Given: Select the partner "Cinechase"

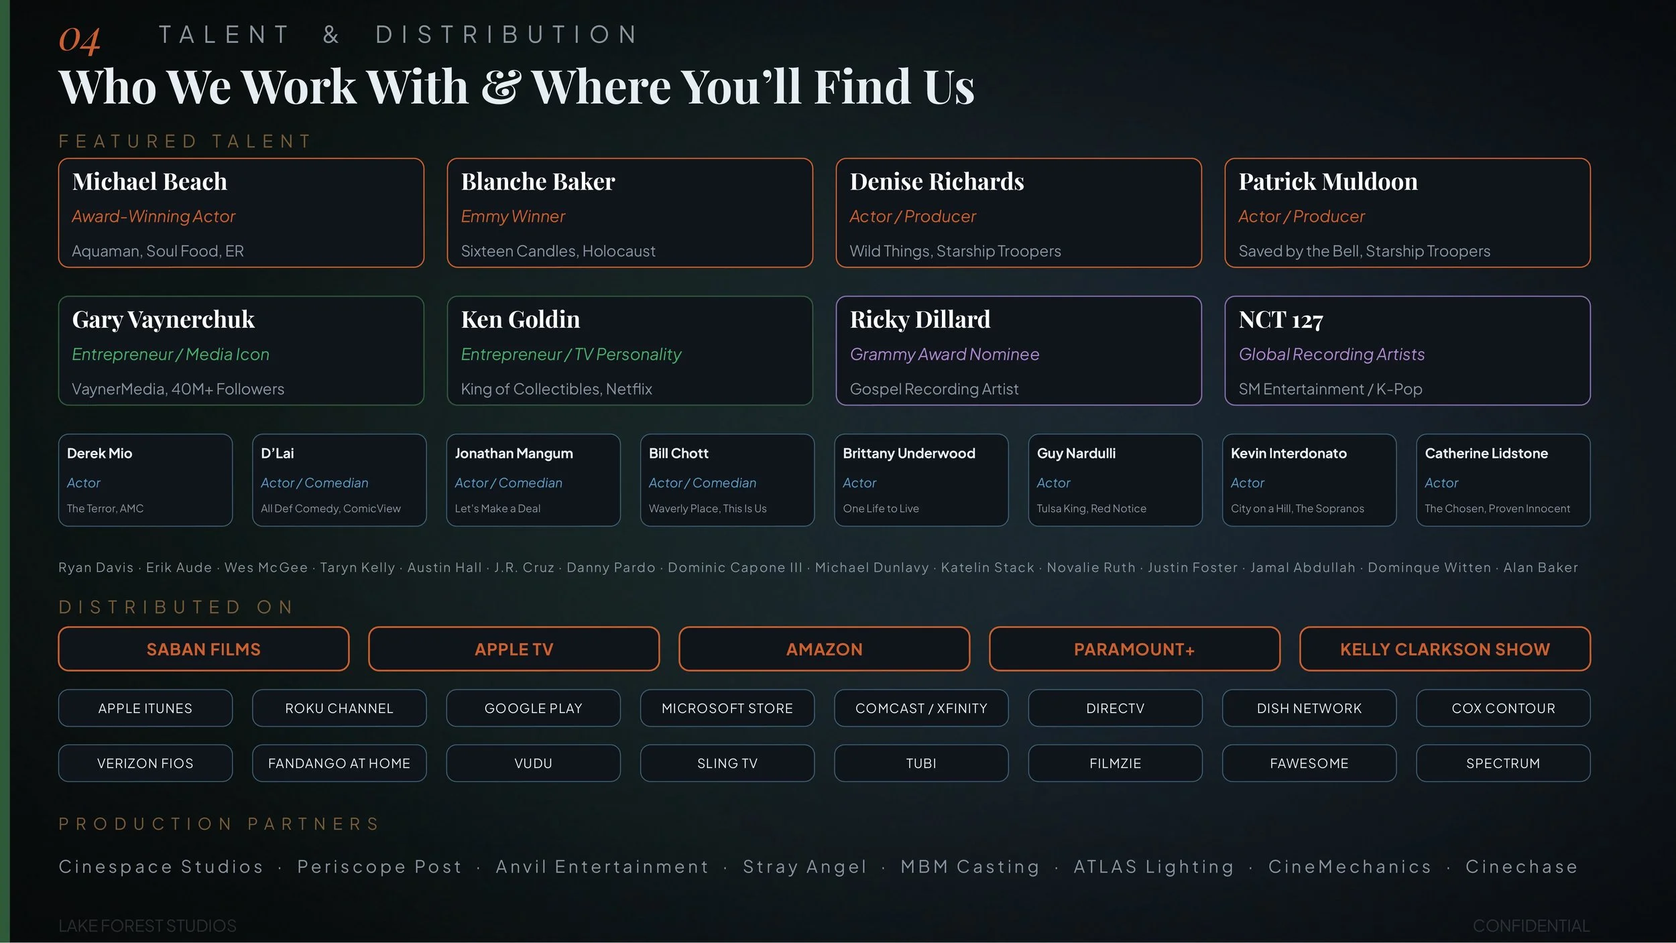Looking at the screenshot, I should point(1522,867).
